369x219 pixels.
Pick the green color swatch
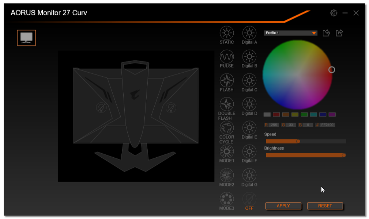pos(304,115)
